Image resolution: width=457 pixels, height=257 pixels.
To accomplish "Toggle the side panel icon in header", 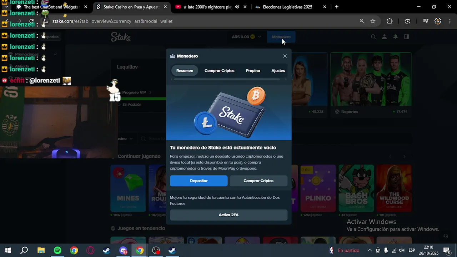I will (x=406, y=37).
